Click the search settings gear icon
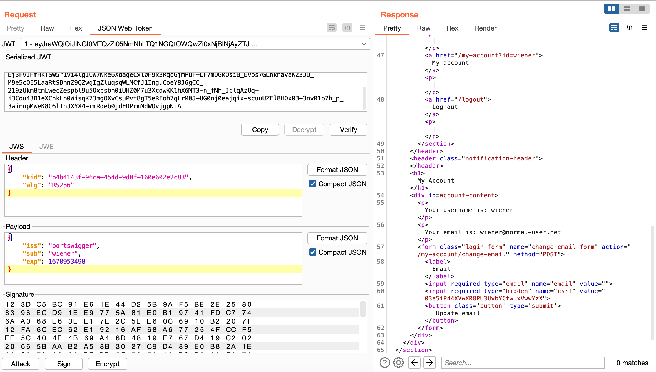Image resolution: width=656 pixels, height=372 pixels. (399, 363)
